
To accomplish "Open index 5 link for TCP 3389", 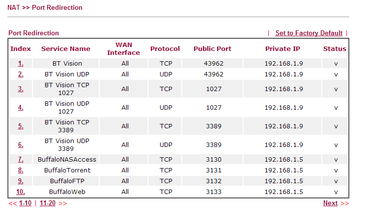I will (21, 126).
